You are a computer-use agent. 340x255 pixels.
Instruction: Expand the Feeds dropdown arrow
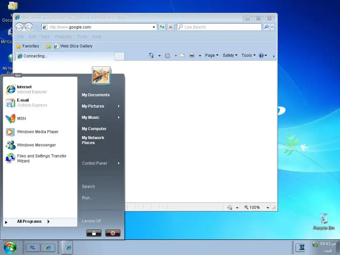click(x=176, y=56)
